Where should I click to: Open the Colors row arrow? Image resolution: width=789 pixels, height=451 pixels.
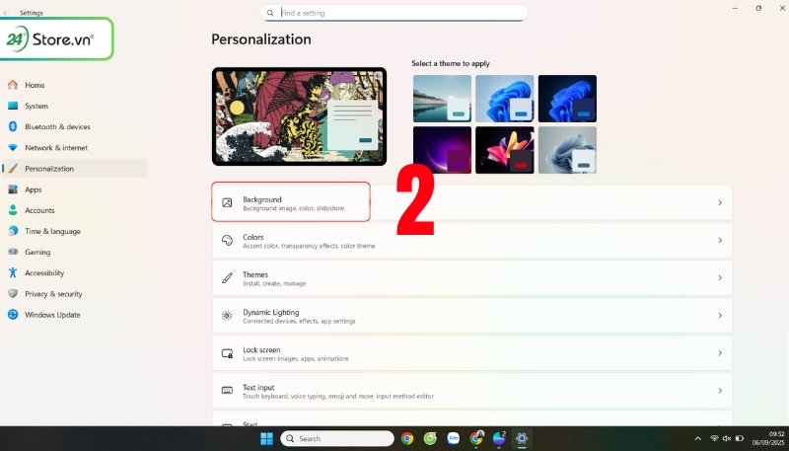point(720,240)
